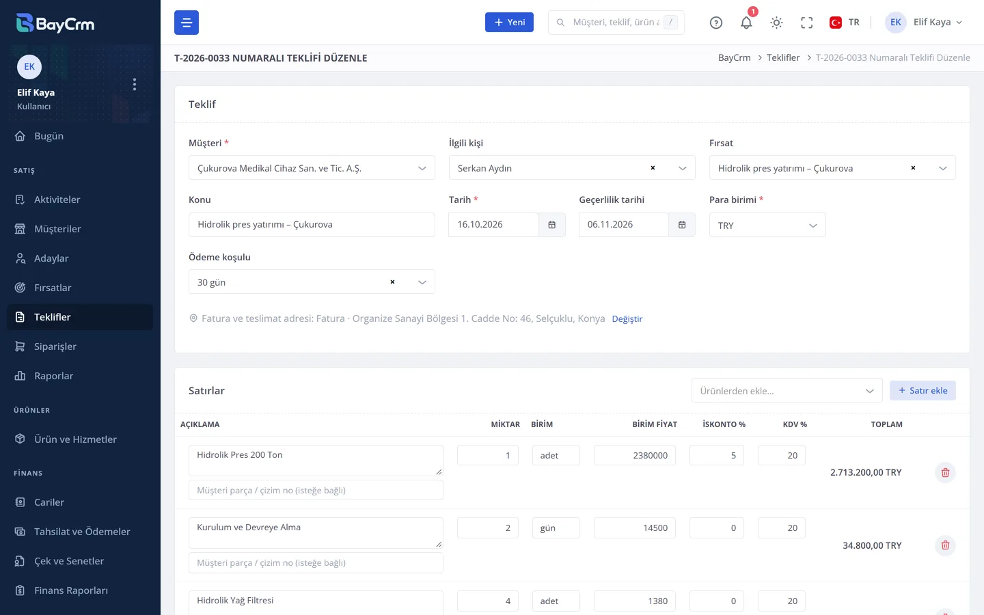Open the notifications bell

pos(746,23)
